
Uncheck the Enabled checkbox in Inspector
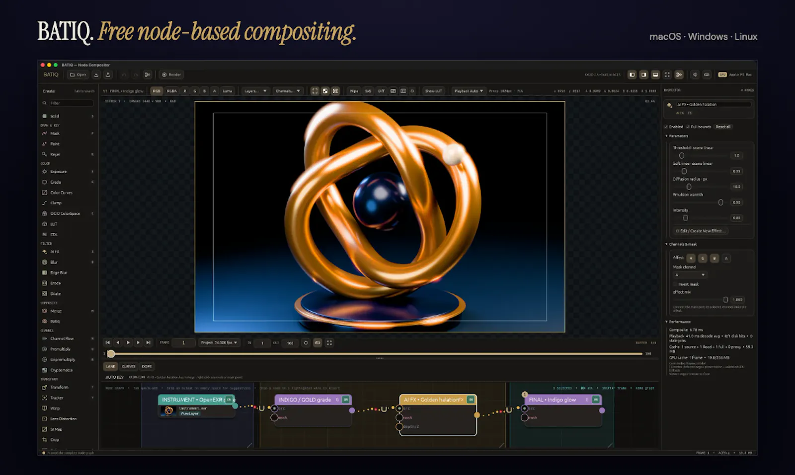[666, 127]
